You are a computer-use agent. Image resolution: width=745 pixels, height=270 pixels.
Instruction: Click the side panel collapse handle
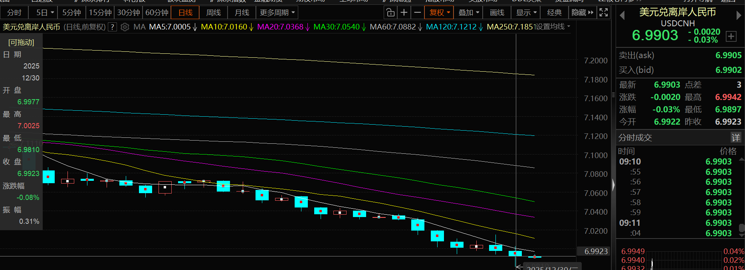[613, 184]
